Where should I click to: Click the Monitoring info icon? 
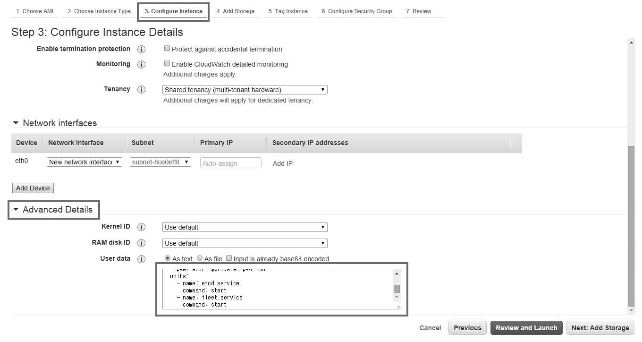(x=141, y=64)
